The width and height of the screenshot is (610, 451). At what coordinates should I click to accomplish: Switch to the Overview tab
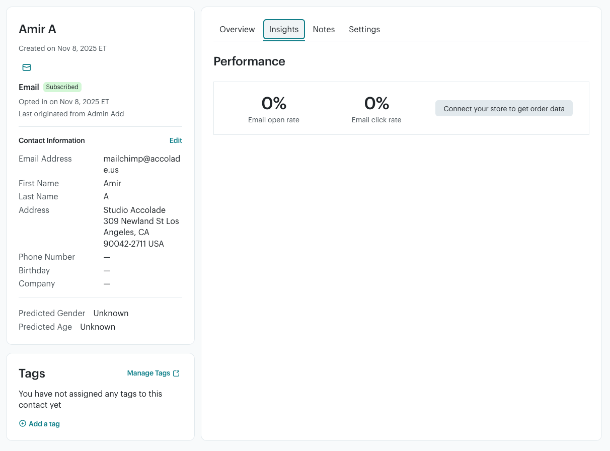(x=237, y=30)
